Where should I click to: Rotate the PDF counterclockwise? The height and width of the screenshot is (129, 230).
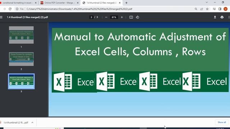click(137, 17)
